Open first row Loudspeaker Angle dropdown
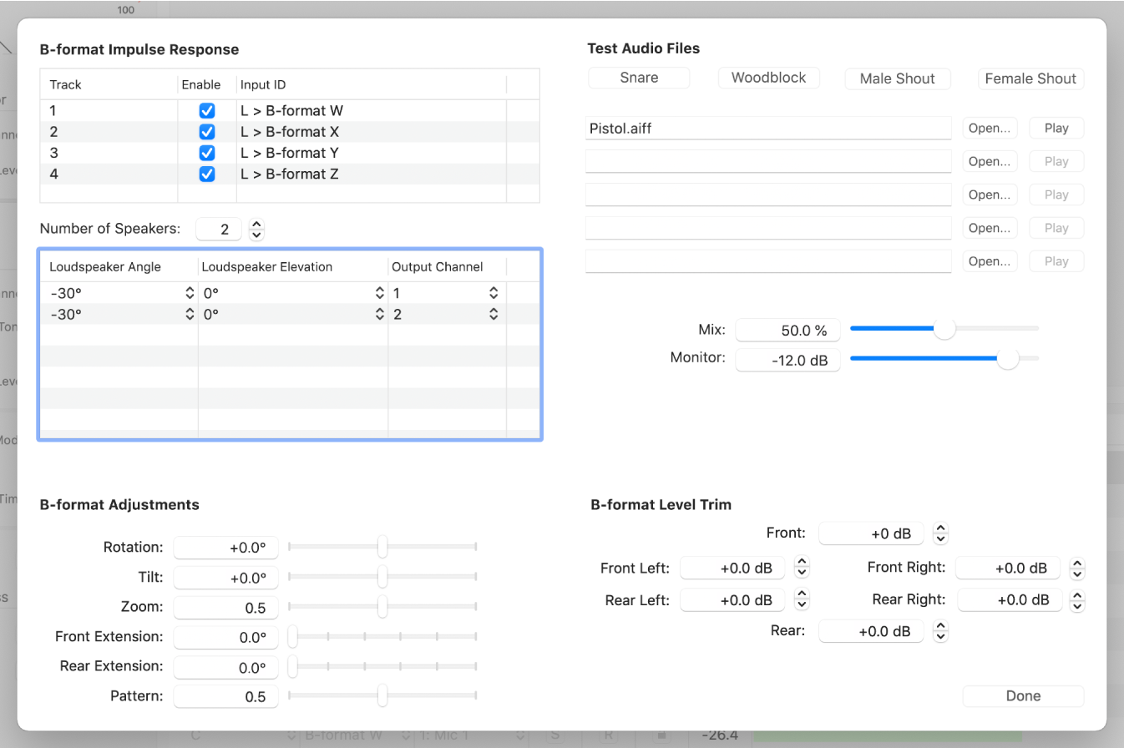Image resolution: width=1124 pixels, height=748 pixels. point(189,293)
